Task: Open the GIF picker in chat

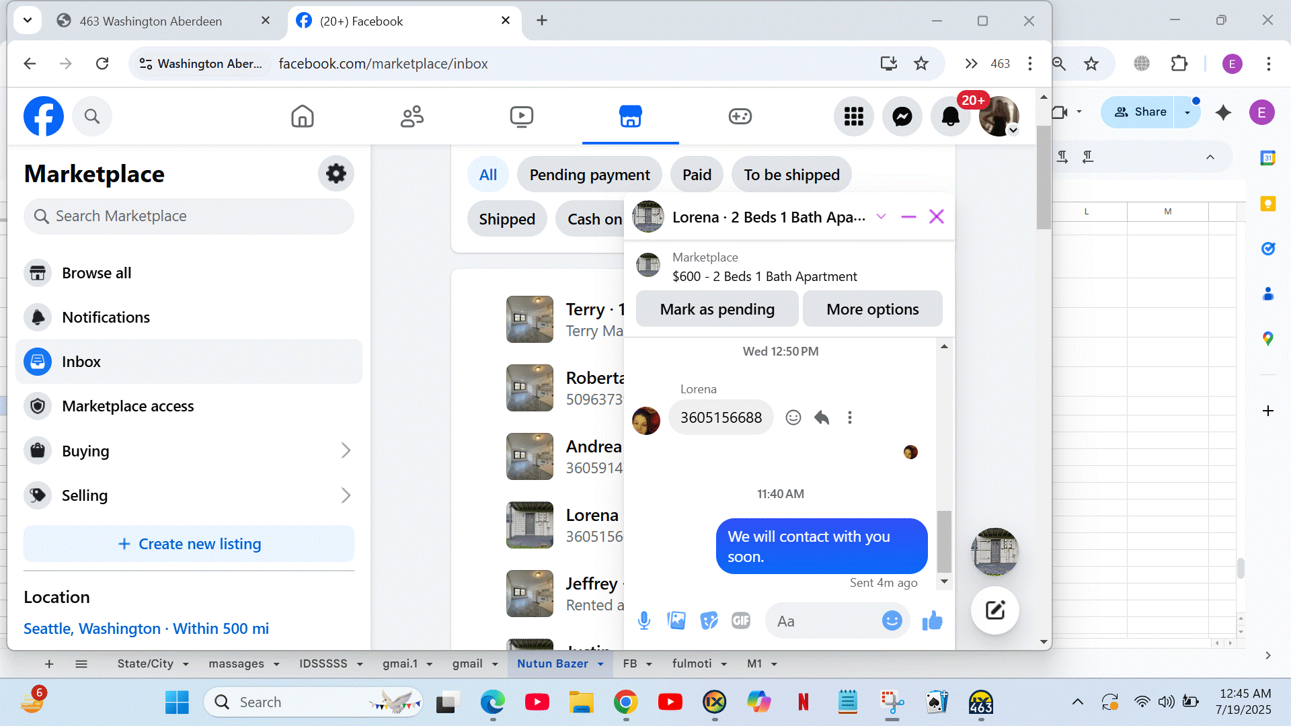Action: (740, 620)
